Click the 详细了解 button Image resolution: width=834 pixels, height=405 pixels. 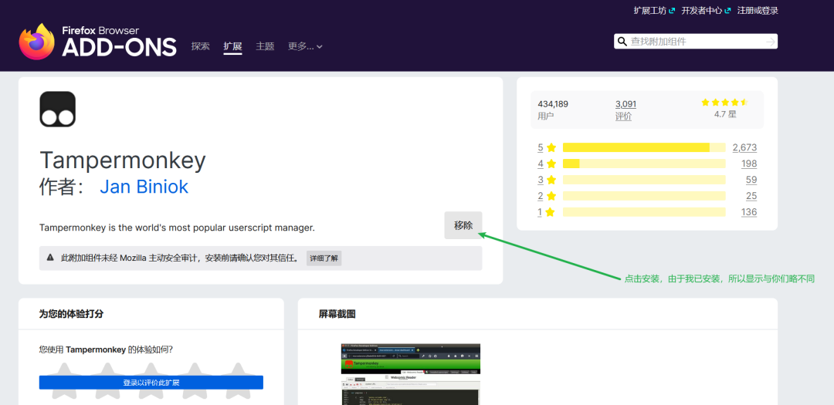(x=324, y=258)
